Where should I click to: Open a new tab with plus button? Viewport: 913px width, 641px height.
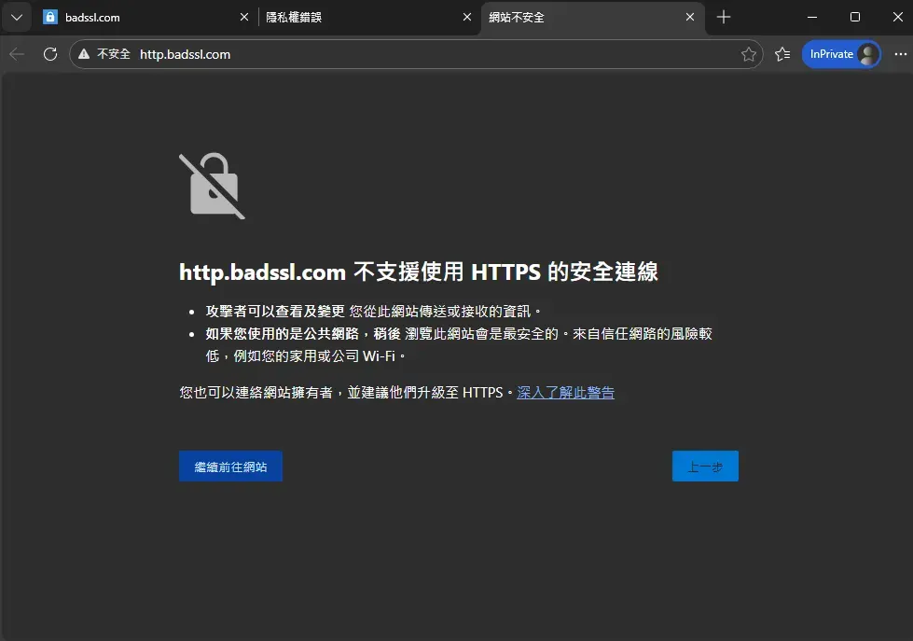coord(724,17)
